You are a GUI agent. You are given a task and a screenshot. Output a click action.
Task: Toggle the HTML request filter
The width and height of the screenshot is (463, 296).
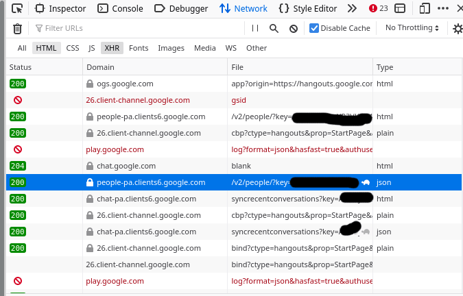(47, 48)
